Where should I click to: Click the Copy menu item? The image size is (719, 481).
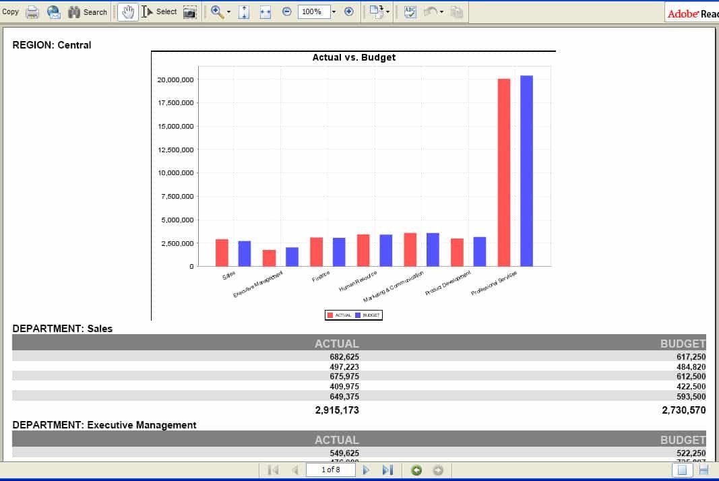tap(10, 11)
